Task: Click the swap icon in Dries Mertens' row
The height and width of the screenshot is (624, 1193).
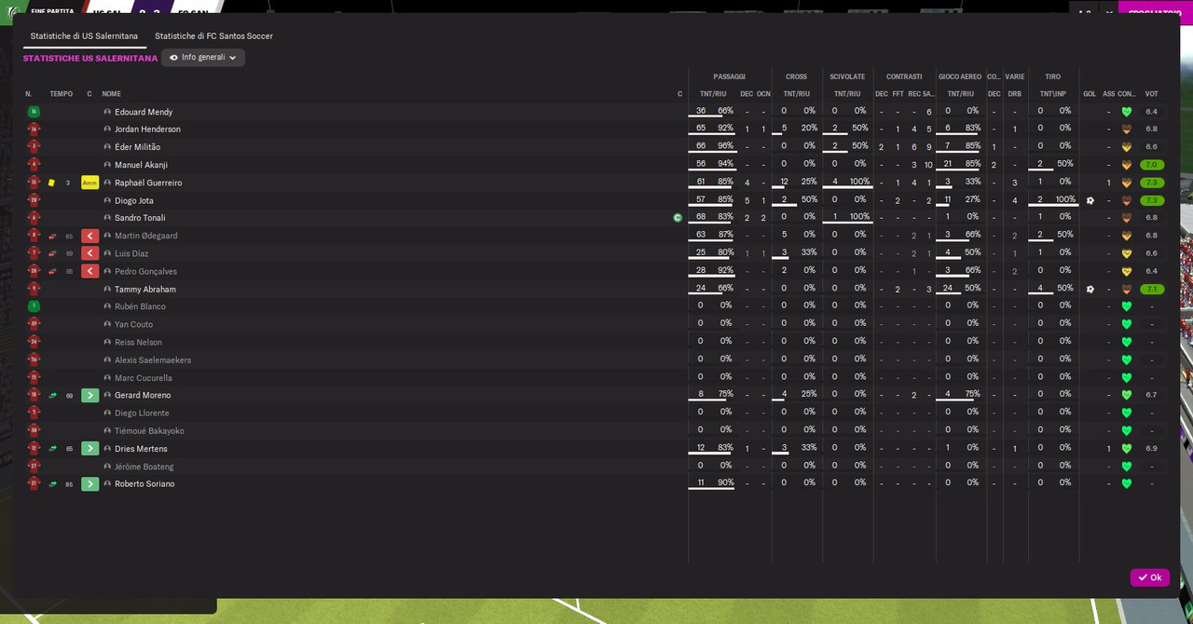Action: pos(53,448)
